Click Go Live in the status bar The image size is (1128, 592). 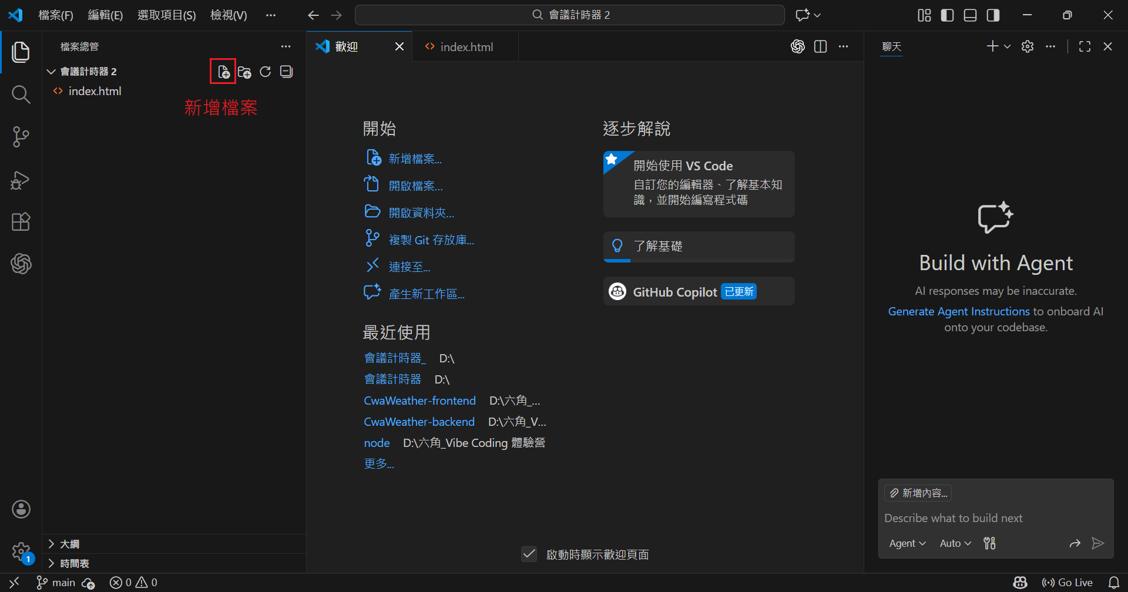[1067, 582]
